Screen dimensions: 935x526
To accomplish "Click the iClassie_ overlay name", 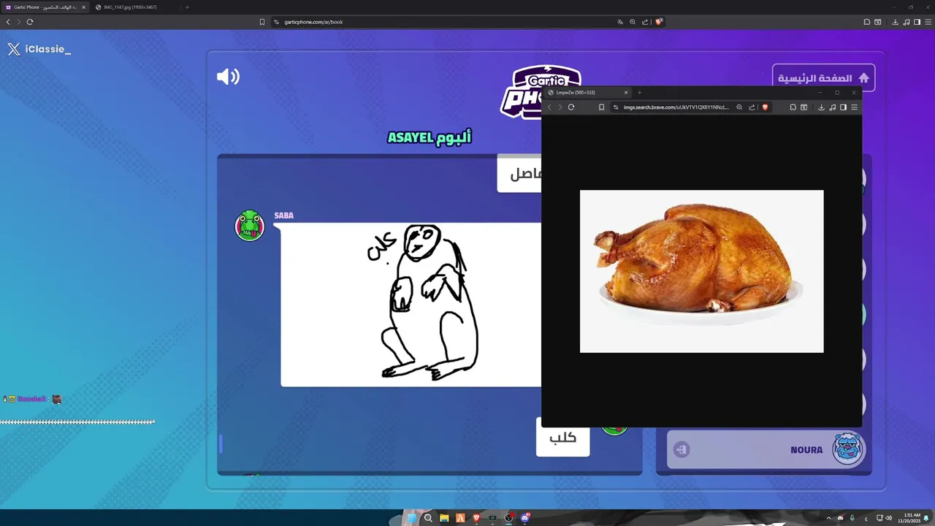I will [x=48, y=49].
